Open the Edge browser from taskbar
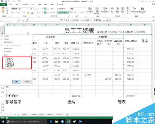 51,122
